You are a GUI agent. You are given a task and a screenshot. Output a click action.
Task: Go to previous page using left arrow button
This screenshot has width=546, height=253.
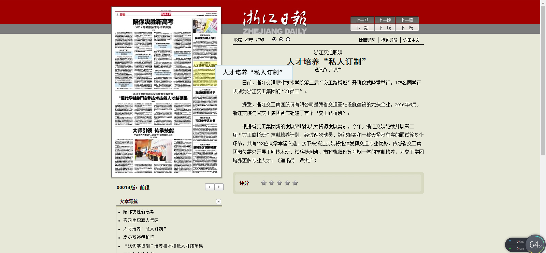pos(210,187)
